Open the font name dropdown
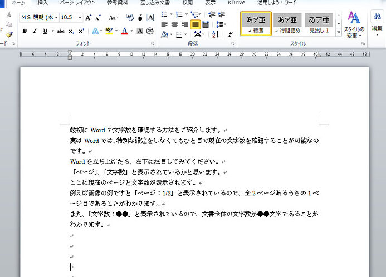The image size is (386, 277). click(56, 18)
